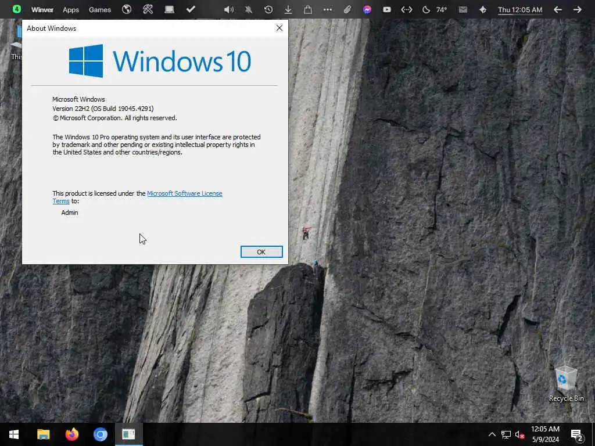Click the muted speaker tray icon
This screenshot has width=595, height=446.
519,434
